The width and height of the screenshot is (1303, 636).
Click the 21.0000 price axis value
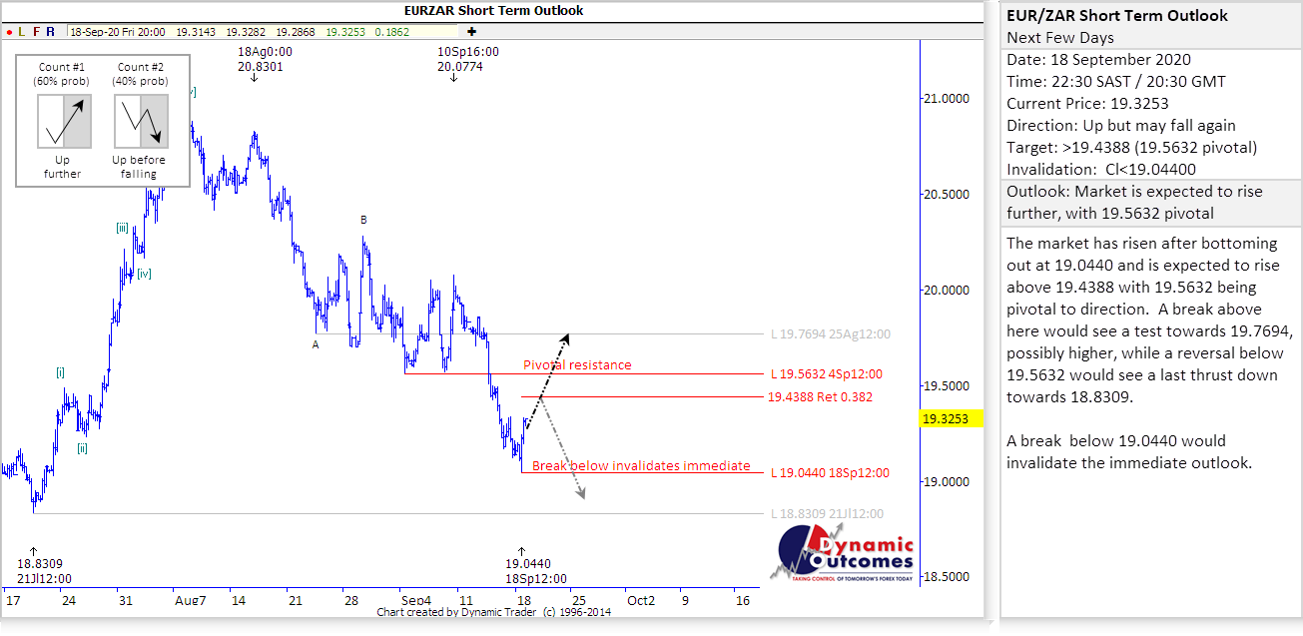(x=946, y=99)
